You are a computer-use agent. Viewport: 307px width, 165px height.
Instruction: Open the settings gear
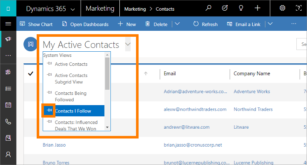pyautogui.click(x=282, y=8)
